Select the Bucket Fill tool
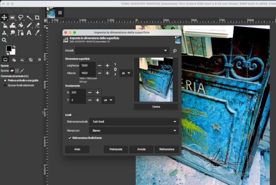The width and height of the screenshot is (276, 185). pyautogui.click(x=21, y=25)
